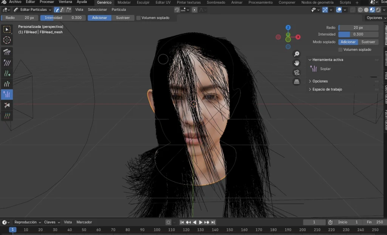
Task: Select the Suavizar (smooth) particle tool
Action: pos(7,63)
